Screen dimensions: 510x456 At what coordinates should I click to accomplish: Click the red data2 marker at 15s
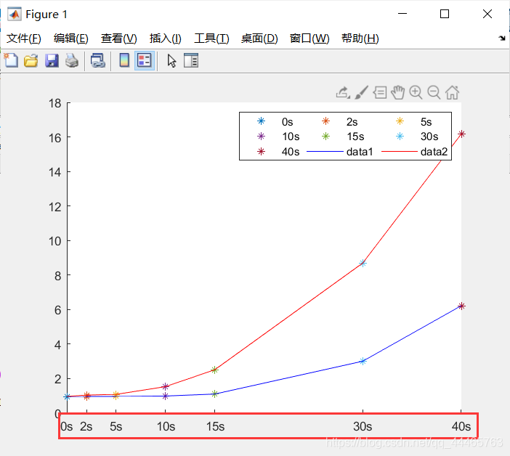[214, 370]
